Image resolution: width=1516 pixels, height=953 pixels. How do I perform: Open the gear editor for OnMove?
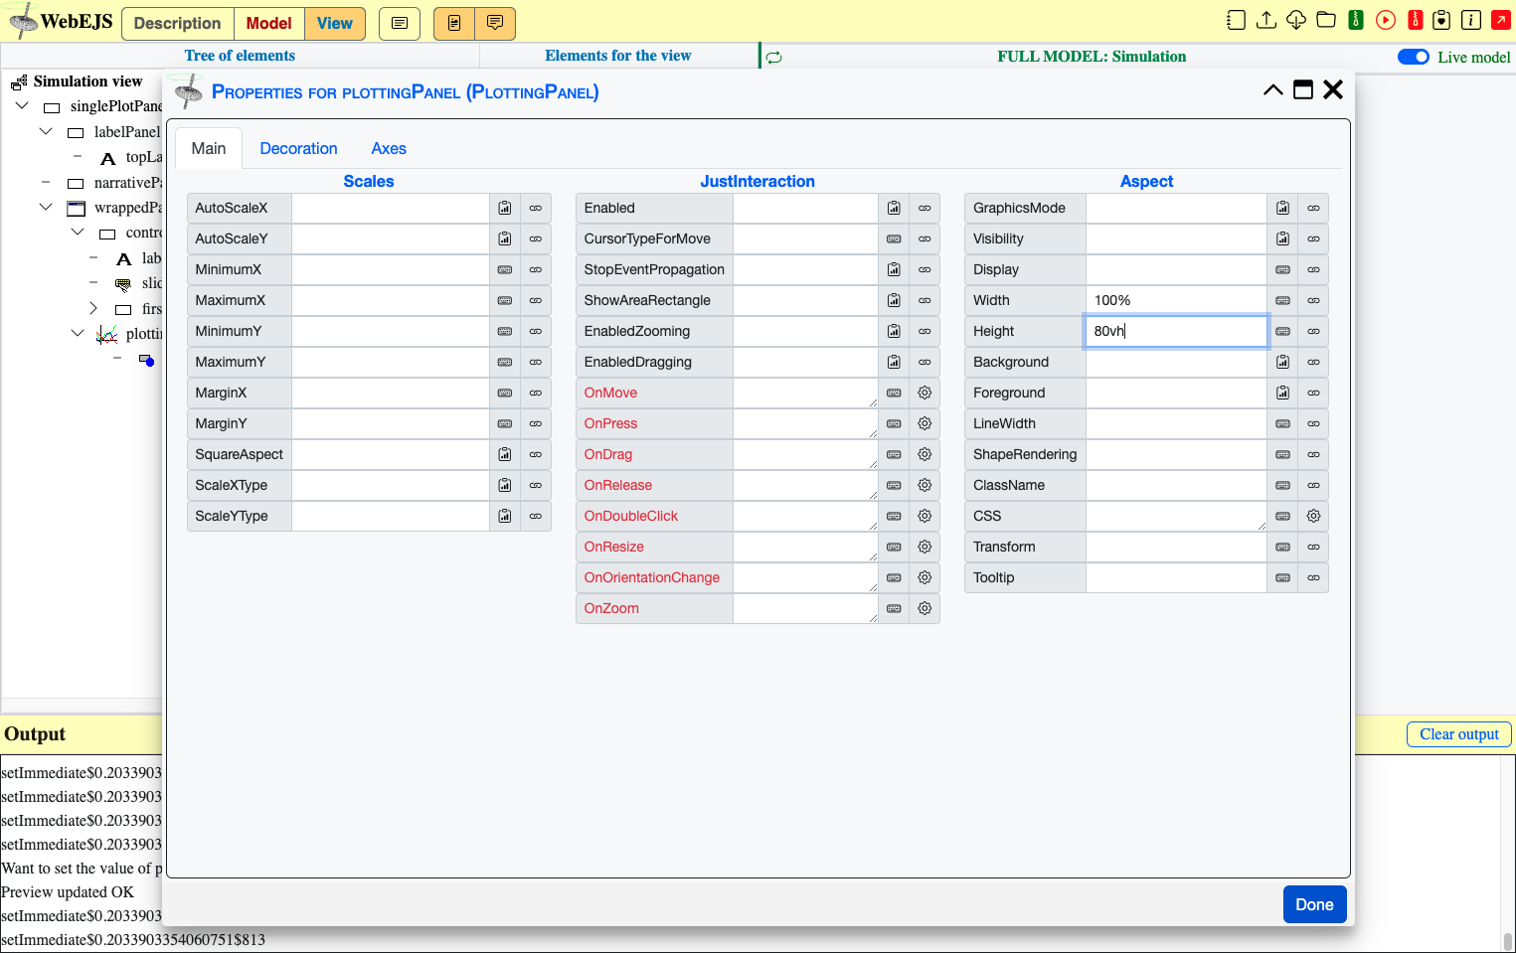[x=925, y=393]
